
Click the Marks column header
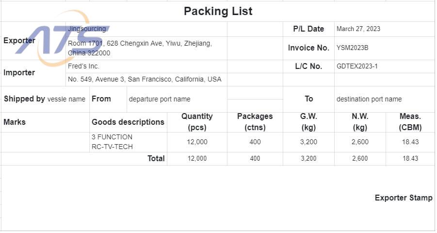pos(45,122)
